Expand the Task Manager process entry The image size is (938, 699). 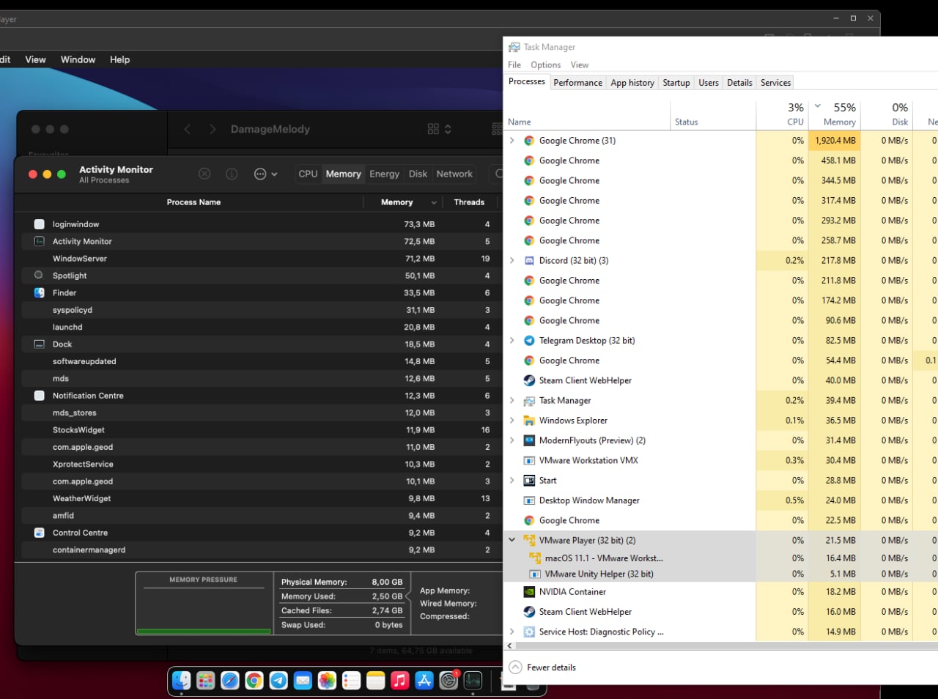coord(512,401)
